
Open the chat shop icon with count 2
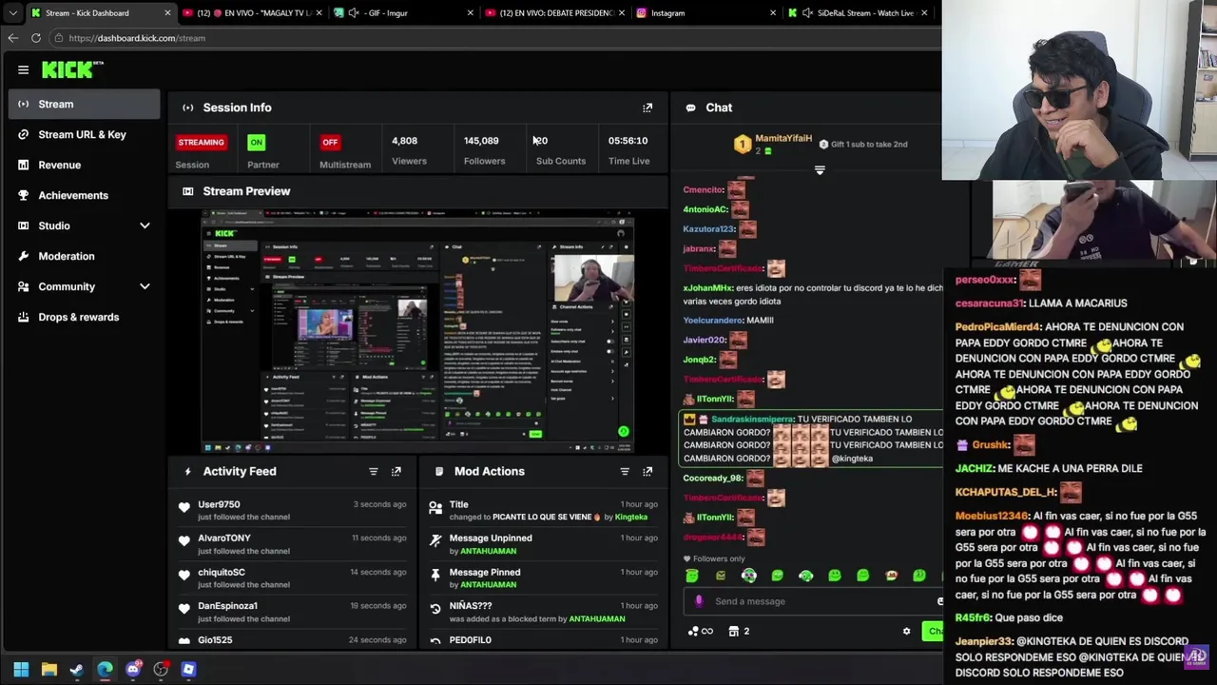pos(739,631)
